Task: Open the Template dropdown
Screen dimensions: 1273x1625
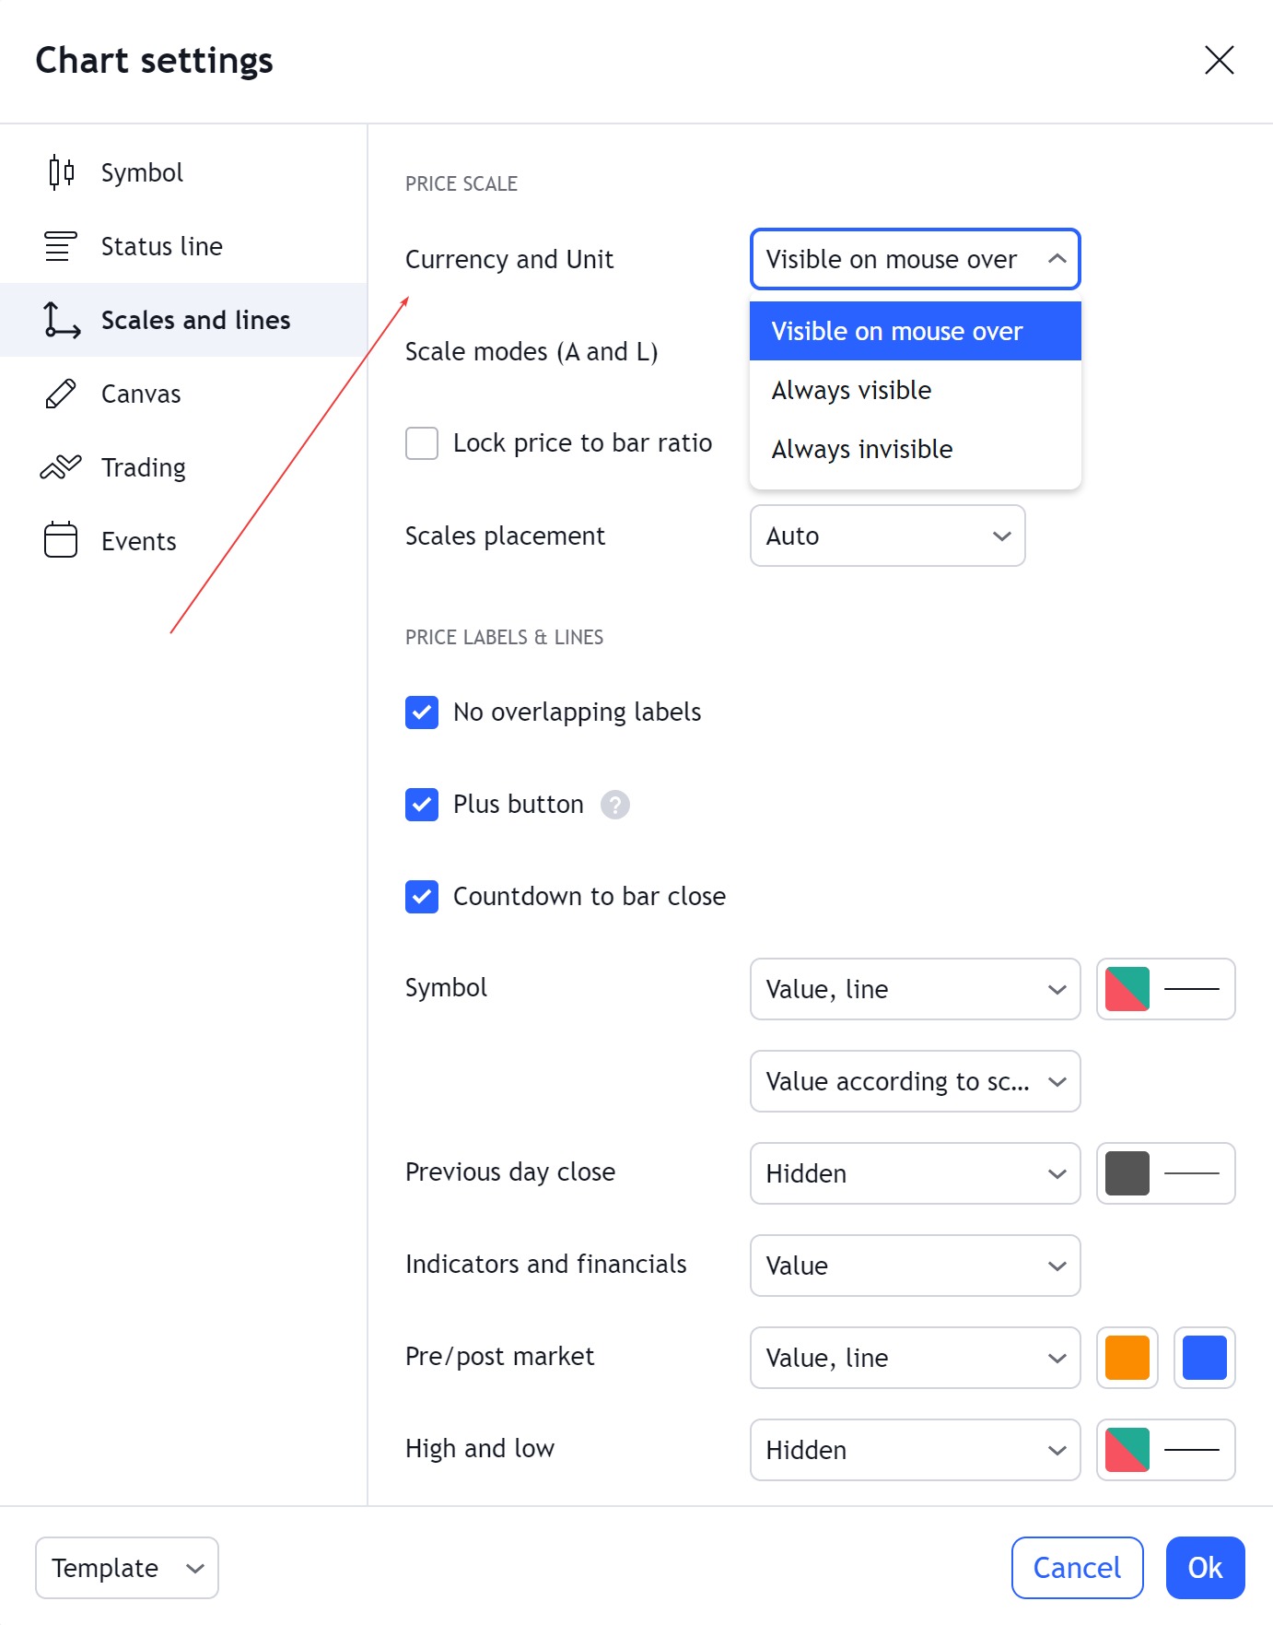Action: pos(127,1568)
